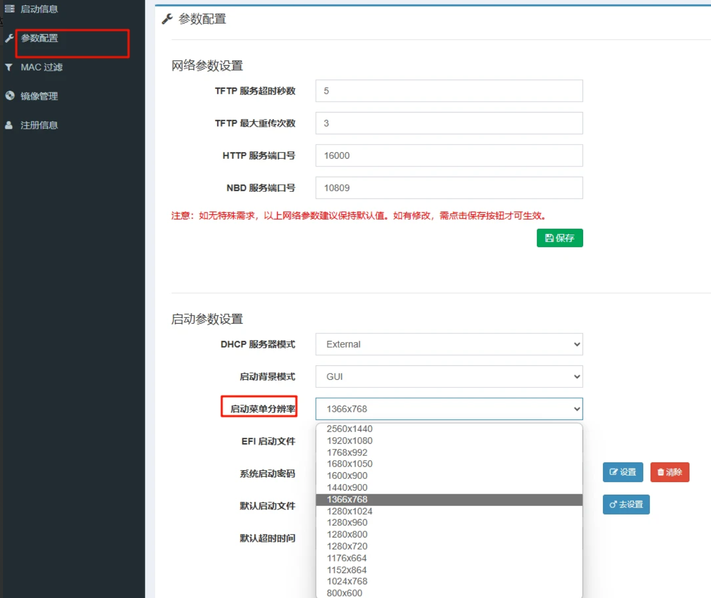711x598 pixels.
Task: Select 参数配置 in the sidebar
Action: point(39,38)
